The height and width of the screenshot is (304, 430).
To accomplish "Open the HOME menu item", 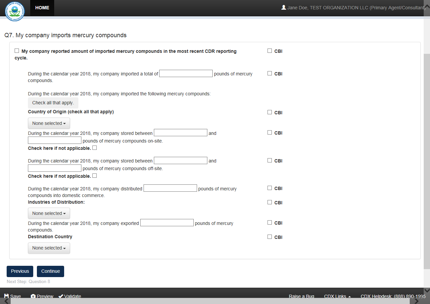I will [42, 8].
